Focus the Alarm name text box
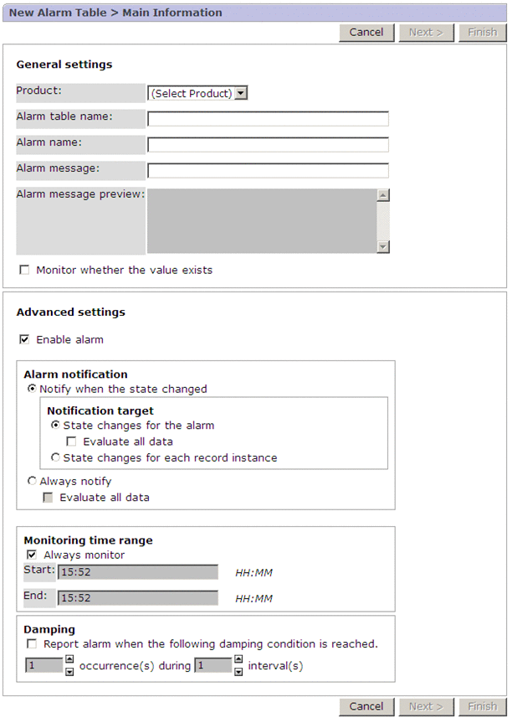 click(268, 144)
